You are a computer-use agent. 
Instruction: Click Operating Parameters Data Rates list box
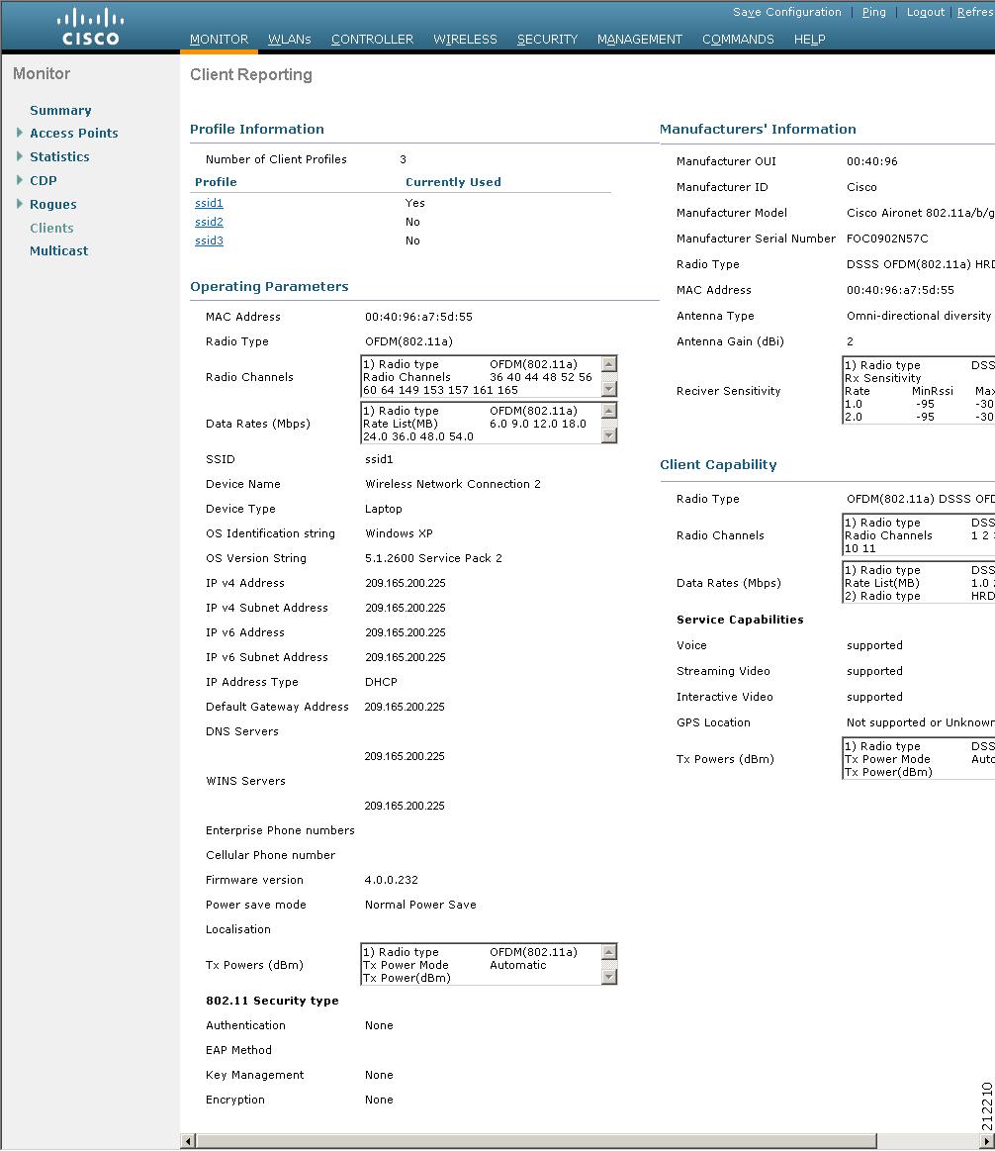point(489,423)
